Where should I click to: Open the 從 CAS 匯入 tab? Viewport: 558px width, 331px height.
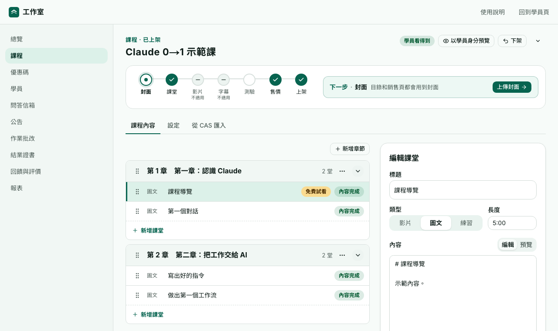pyautogui.click(x=209, y=125)
